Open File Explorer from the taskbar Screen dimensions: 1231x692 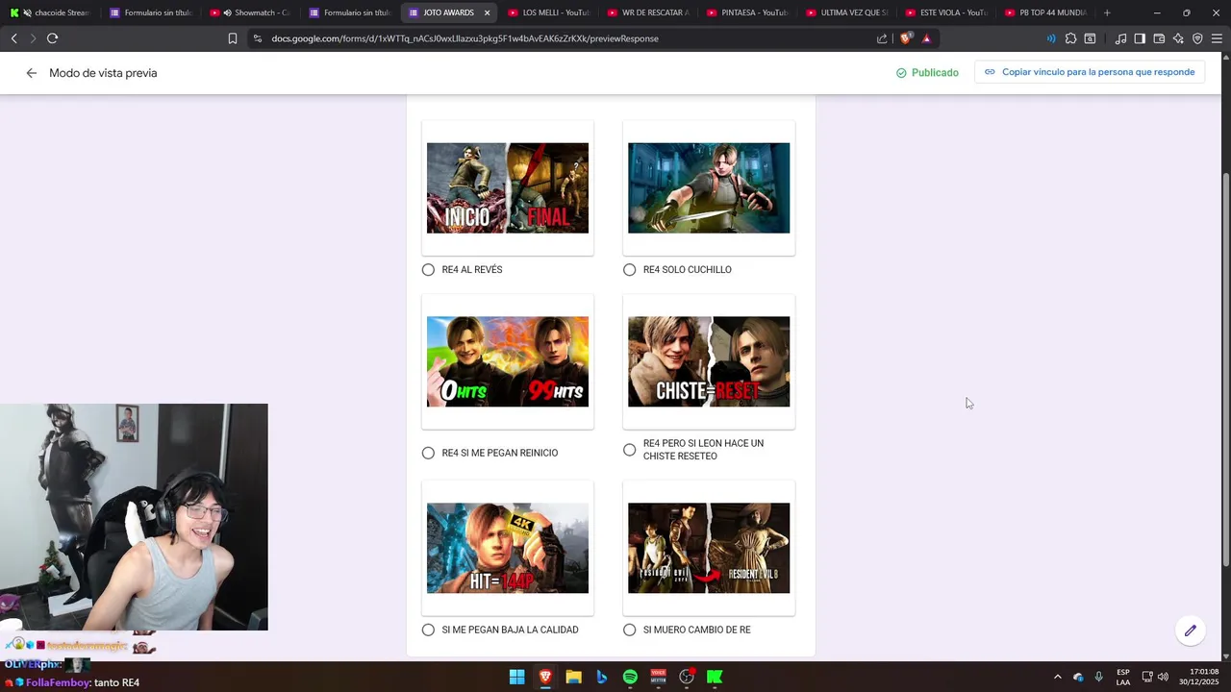[573, 677]
